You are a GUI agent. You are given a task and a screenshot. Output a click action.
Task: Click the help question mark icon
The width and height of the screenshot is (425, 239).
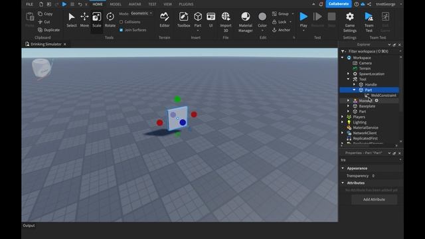point(357,4)
